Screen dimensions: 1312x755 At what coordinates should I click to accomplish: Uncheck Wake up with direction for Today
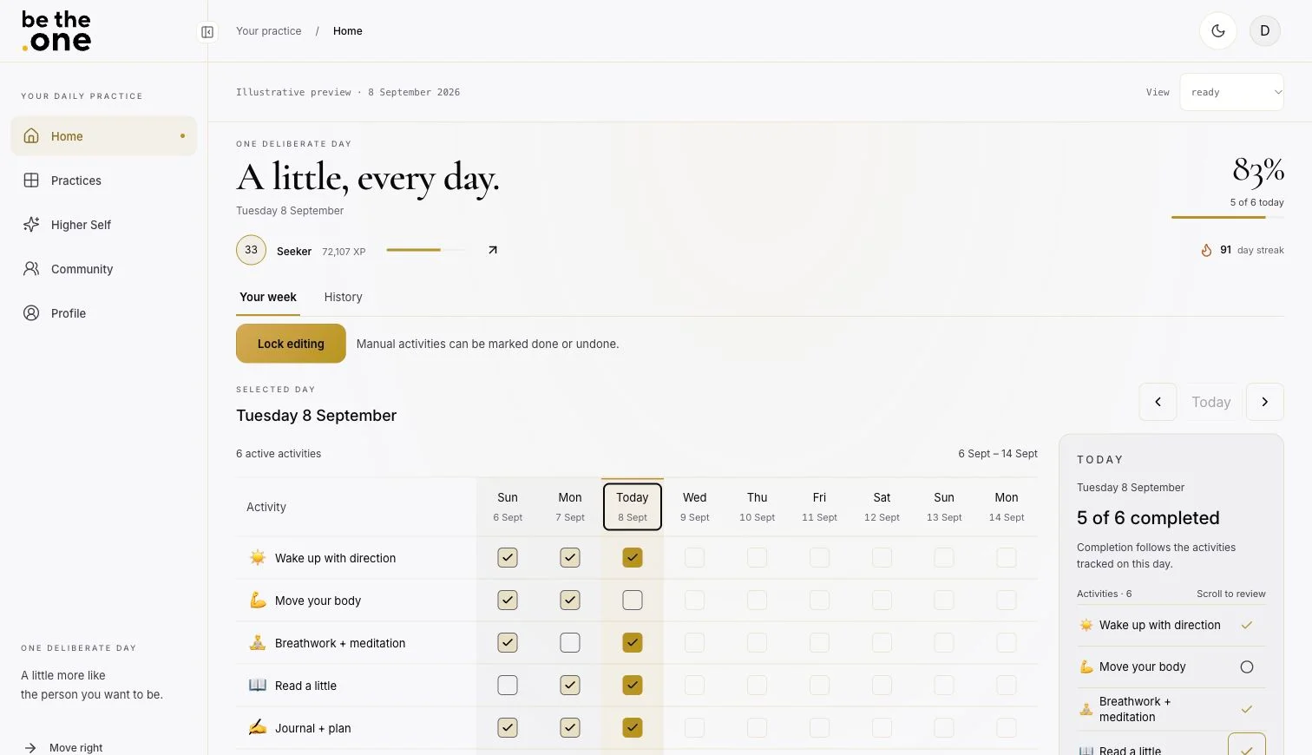[x=633, y=558]
